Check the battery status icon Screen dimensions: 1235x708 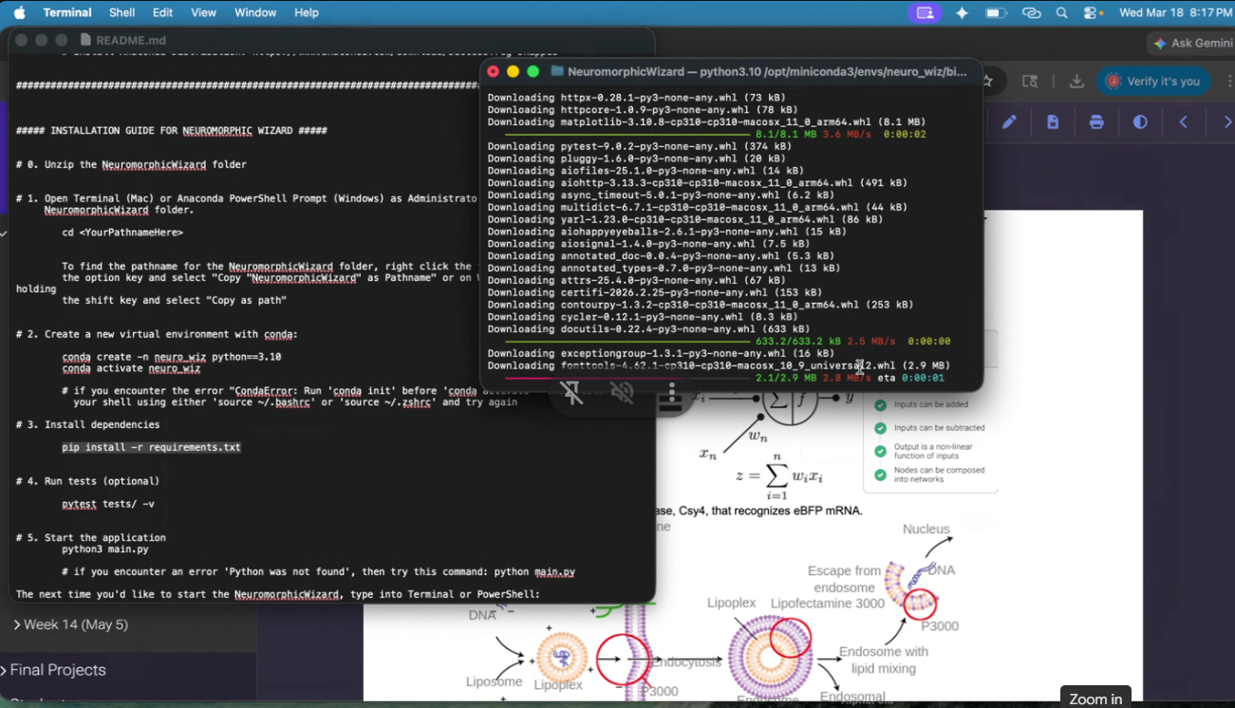pos(996,13)
